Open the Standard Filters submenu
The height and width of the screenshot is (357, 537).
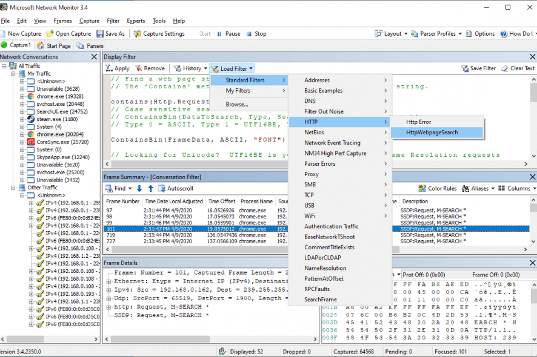coord(248,80)
